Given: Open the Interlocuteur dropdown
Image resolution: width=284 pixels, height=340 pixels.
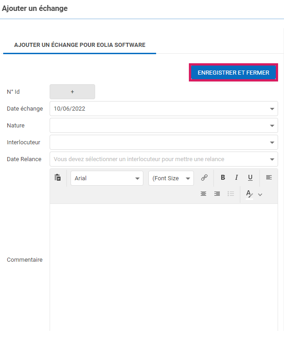Looking at the screenshot, I should point(272,142).
